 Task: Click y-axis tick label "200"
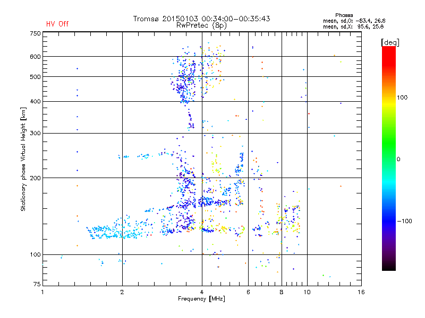35,178
